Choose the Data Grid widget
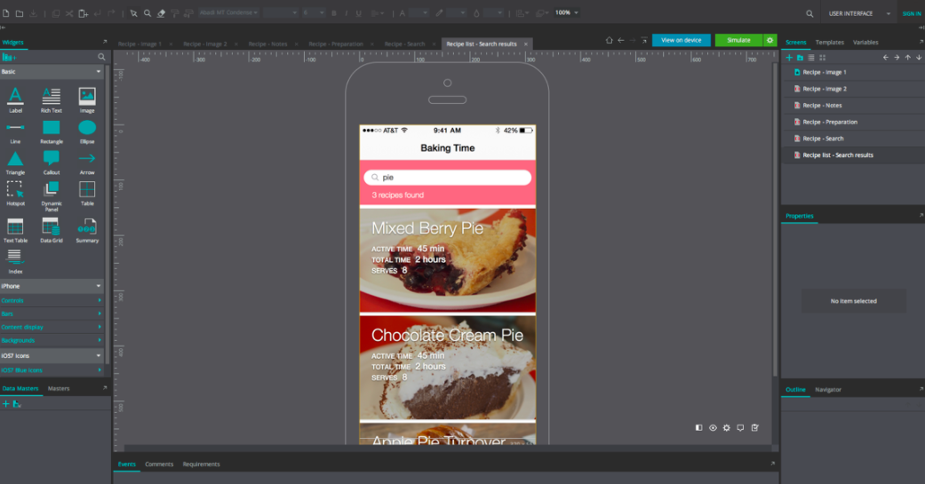This screenshot has height=484, width=925. pos(52,227)
